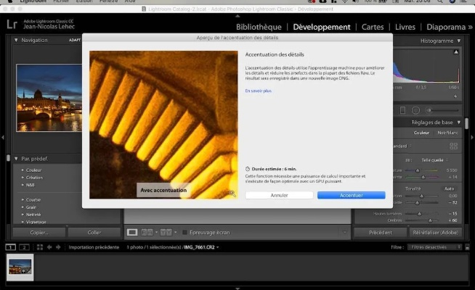Switch to loupe view mode icon
This screenshot has width=475, height=290.
(x=132, y=232)
